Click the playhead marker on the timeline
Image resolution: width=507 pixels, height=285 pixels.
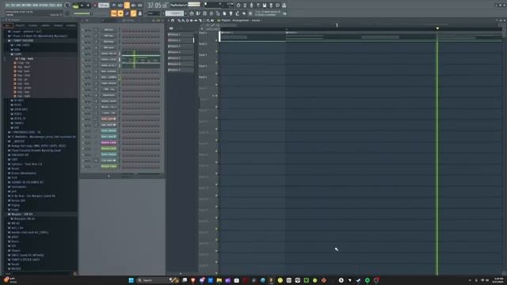pyautogui.click(x=437, y=28)
